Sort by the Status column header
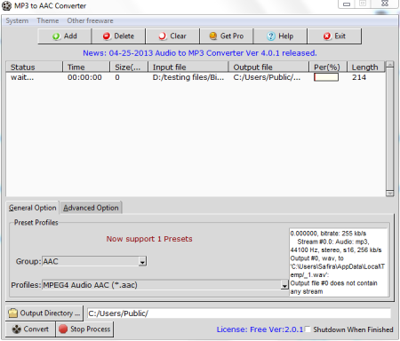 point(35,67)
